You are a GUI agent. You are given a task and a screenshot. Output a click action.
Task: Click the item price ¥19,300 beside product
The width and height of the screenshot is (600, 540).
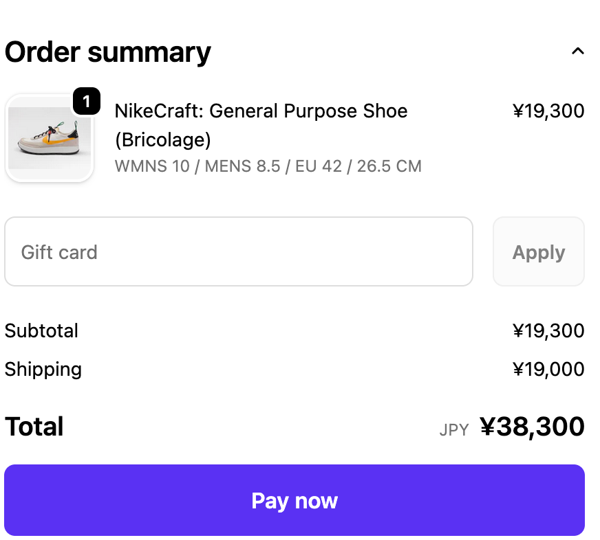(548, 111)
